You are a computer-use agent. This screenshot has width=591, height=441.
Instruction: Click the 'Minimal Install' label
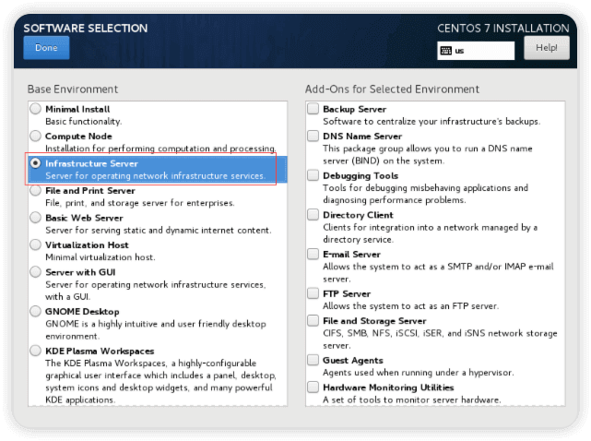pos(77,110)
